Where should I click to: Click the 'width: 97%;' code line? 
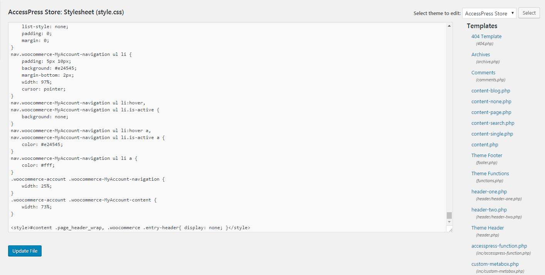[x=37, y=82]
